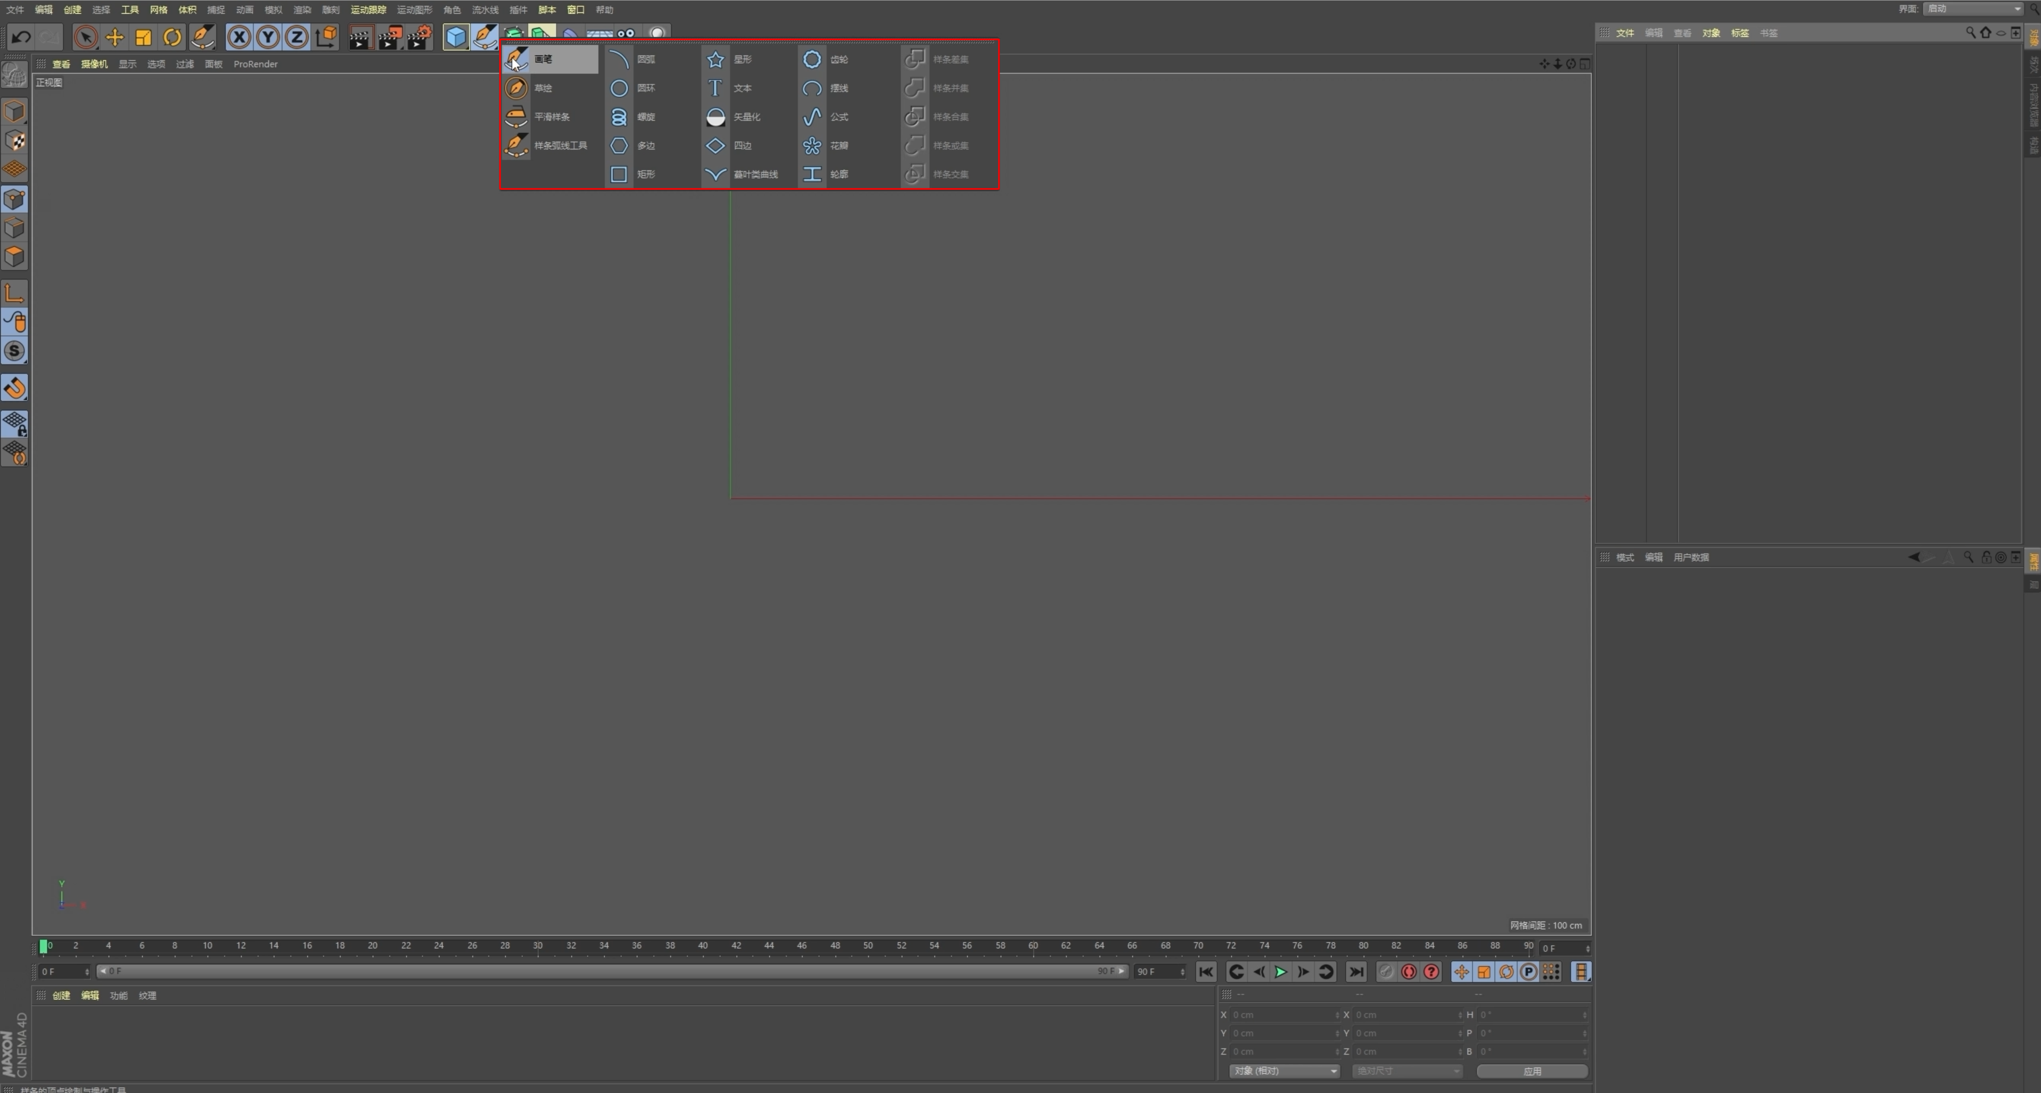This screenshot has height=1093, width=2041.
Task: Click the cube primitive icon in toolbar
Action: click(x=455, y=37)
